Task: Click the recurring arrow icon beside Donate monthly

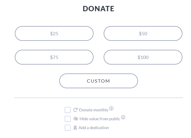Action: 76,110
